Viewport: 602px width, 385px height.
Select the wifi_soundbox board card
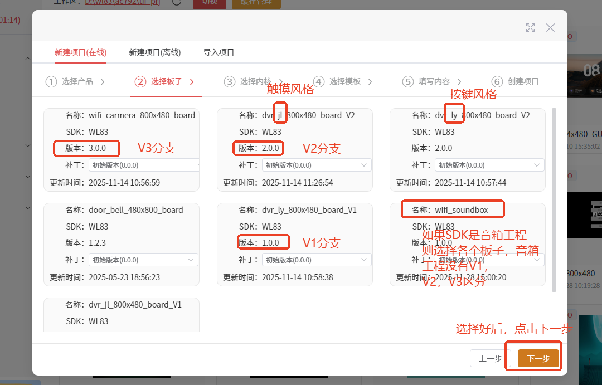[x=468, y=245]
